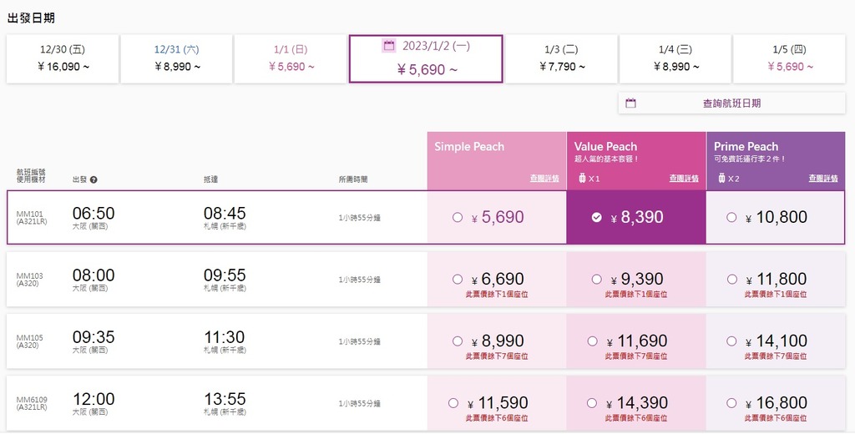The image size is (855, 434).
Task: Open the 1/5 (四) ¥5,690 date tab
Action: click(790, 59)
